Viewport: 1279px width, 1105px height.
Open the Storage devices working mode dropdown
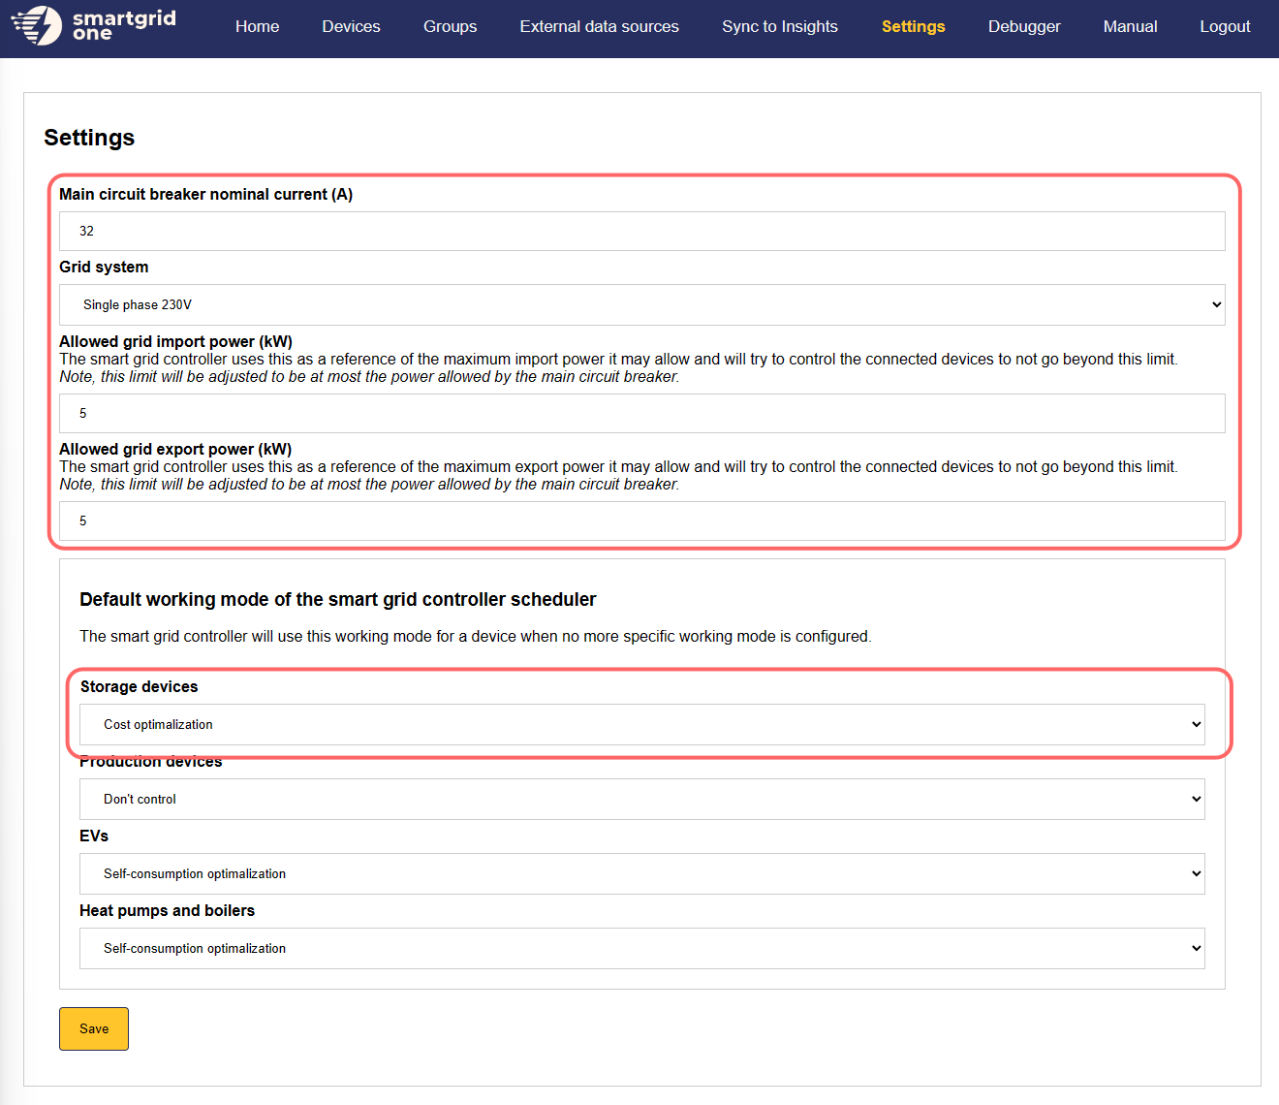click(x=641, y=725)
